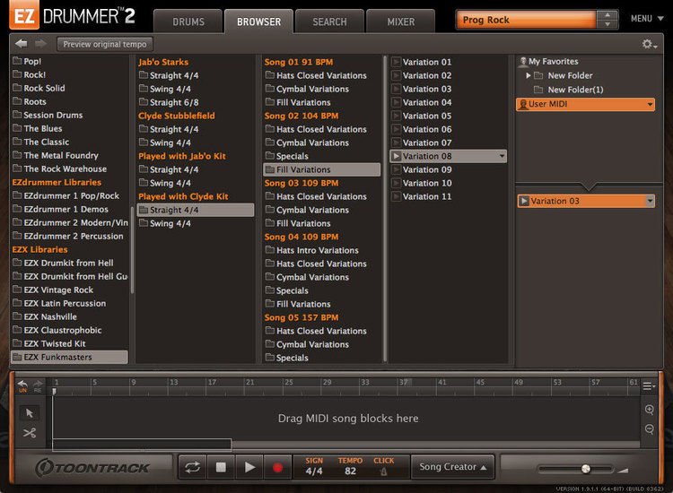
Task: Toggle Preview original tempo
Action: (105, 44)
